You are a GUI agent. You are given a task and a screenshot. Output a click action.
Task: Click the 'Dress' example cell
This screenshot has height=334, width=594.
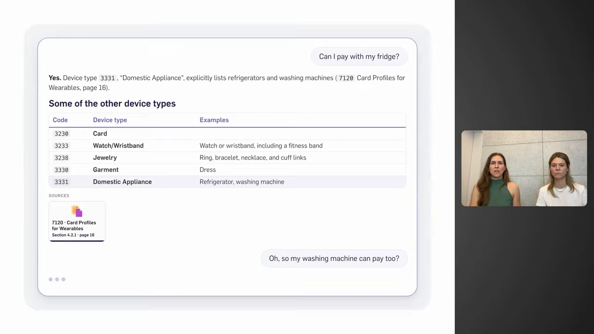[207, 170]
